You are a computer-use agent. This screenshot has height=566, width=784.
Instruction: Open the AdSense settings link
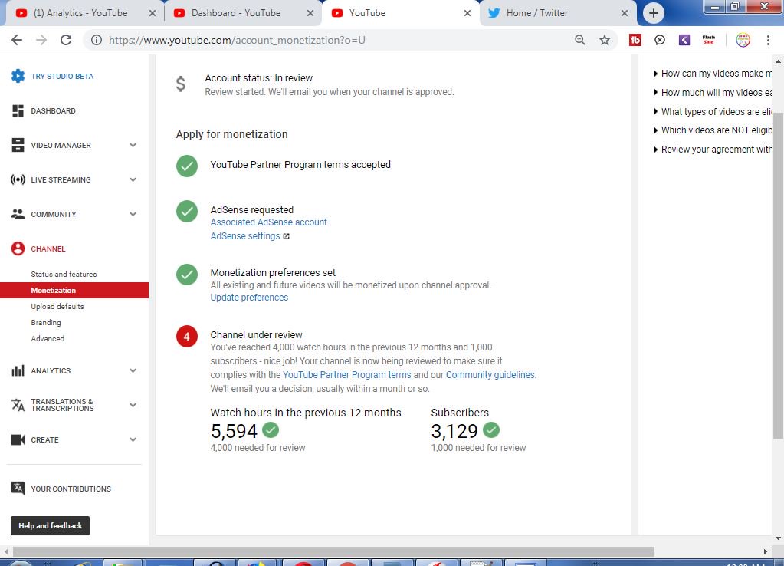point(245,236)
